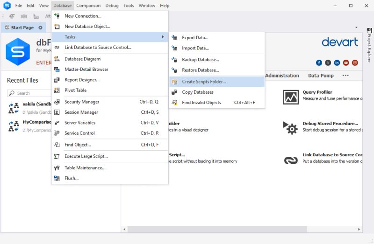Open the Comparison menu
The image size is (374, 244).
click(x=88, y=6)
